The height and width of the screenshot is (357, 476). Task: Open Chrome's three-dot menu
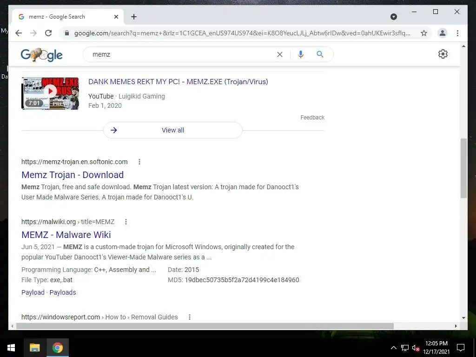(x=457, y=33)
